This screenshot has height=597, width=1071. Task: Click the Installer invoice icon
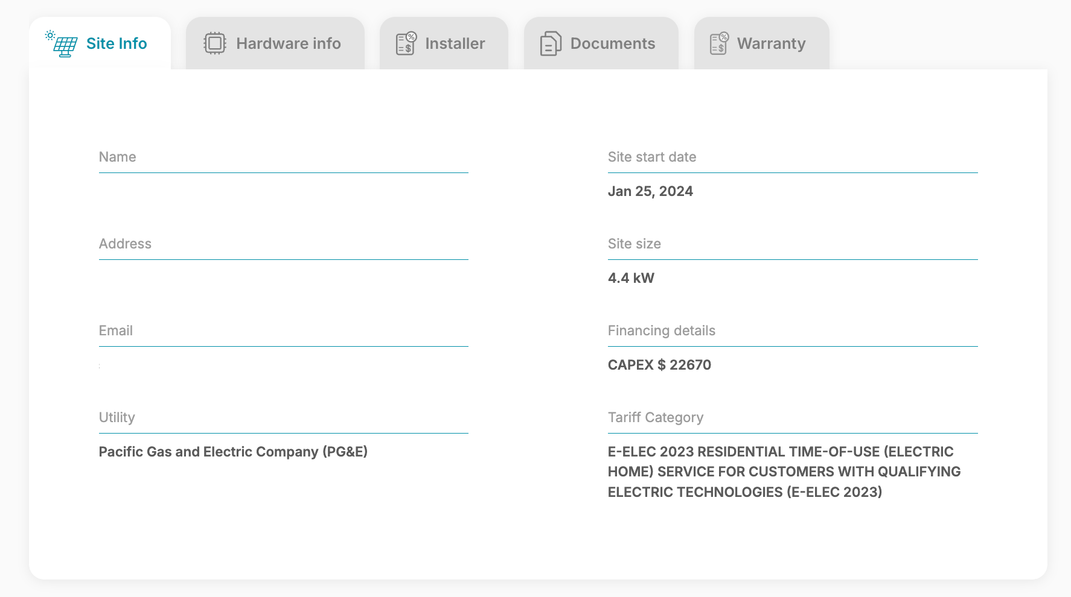coord(406,43)
